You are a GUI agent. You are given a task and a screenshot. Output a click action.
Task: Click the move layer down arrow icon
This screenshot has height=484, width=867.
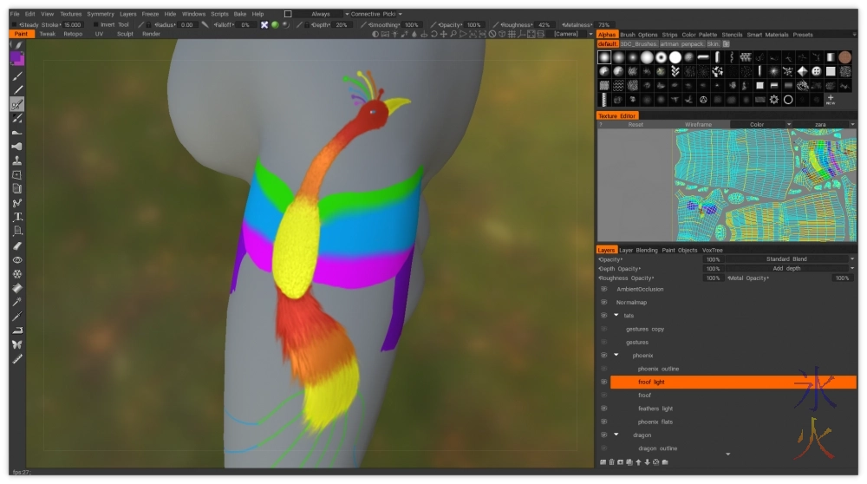[x=647, y=461]
